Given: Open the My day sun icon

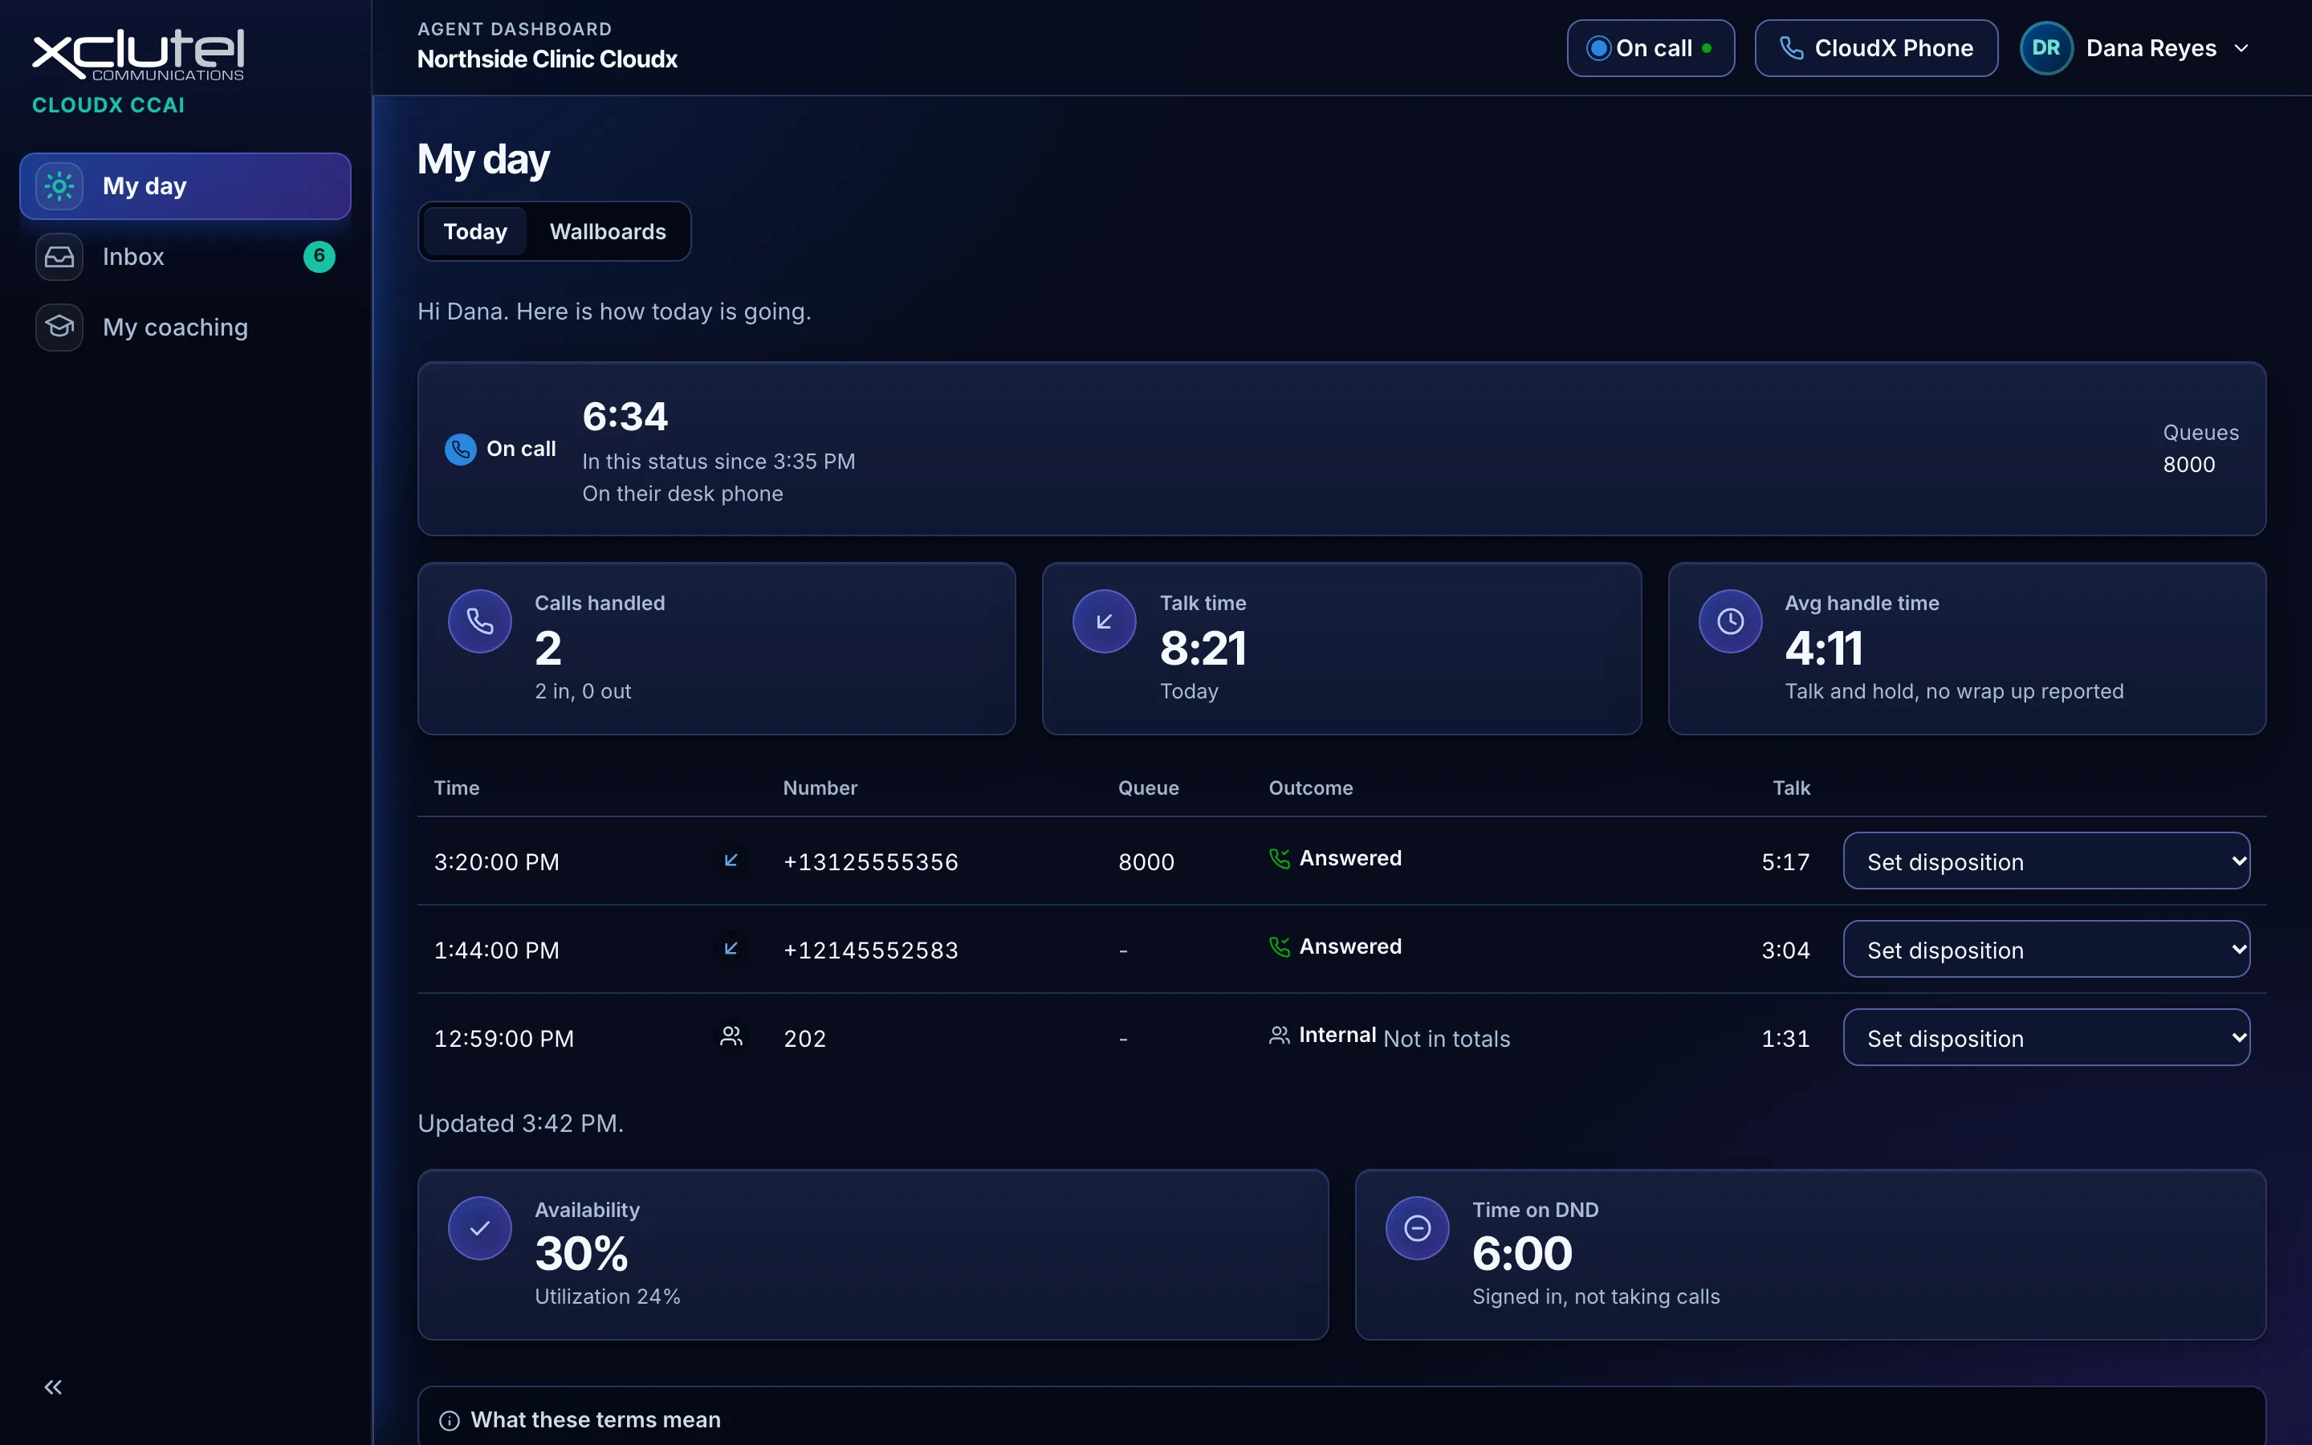Looking at the screenshot, I should pyautogui.click(x=59, y=186).
